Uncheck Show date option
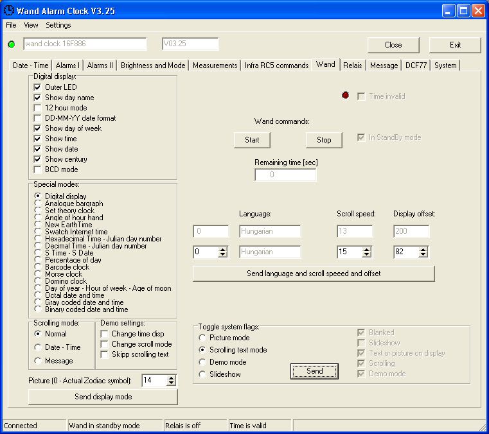The width and height of the screenshot is (489, 434). (x=37, y=149)
